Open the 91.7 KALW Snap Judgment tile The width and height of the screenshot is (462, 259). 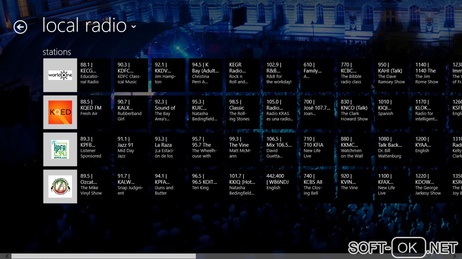tap(131, 186)
